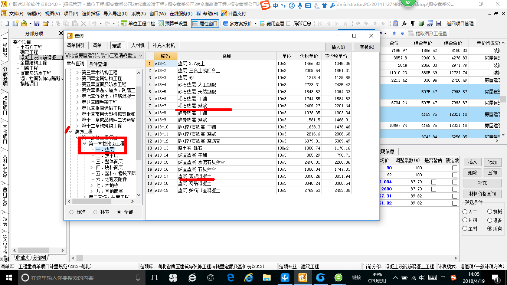507x285 pixels.
Task: Close the 分部分项 side panel with X
Action: tap(61, 33)
